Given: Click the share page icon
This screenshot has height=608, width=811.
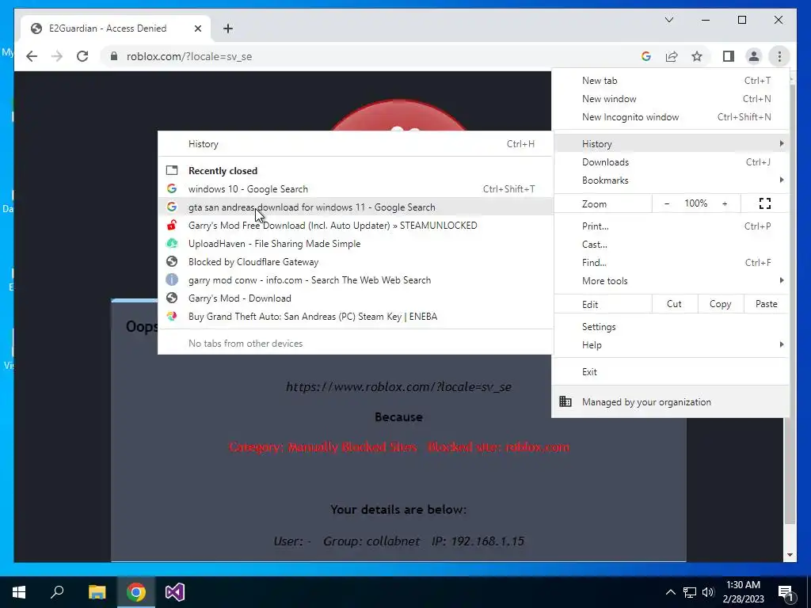Looking at the screenshot, I should 672,56.
